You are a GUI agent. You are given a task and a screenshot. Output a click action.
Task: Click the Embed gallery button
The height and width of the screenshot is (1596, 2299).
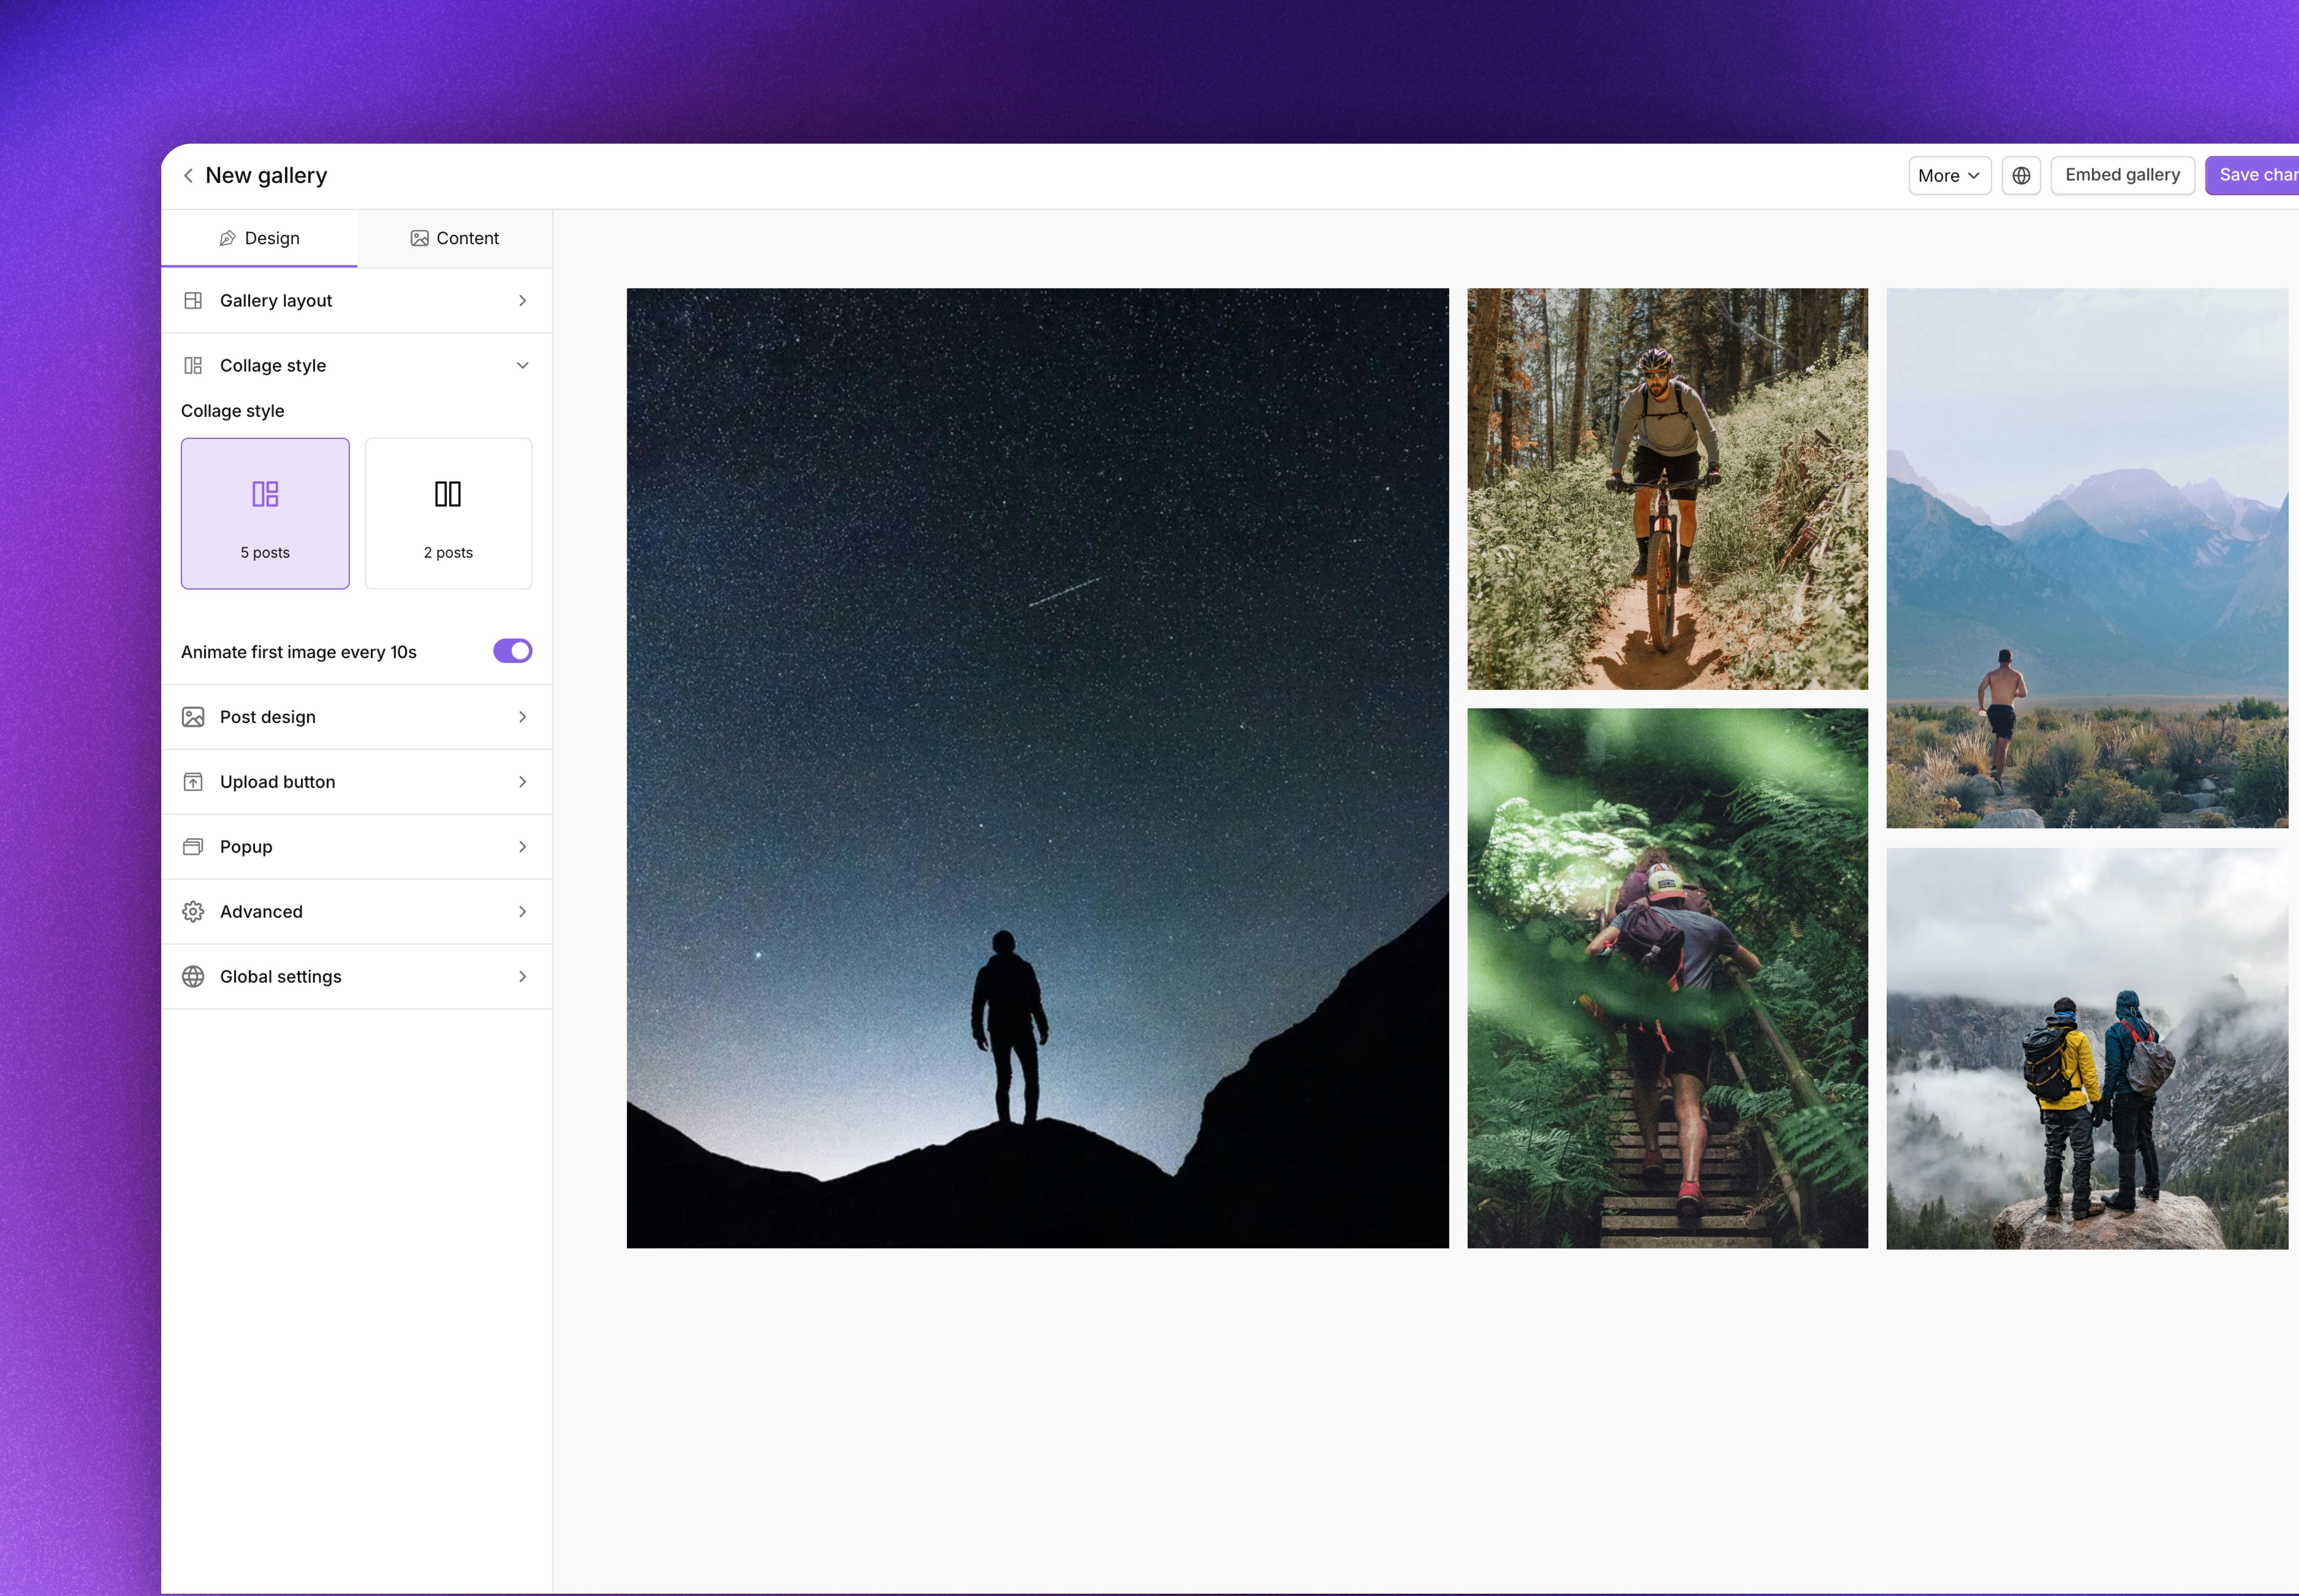point(2121,175)
